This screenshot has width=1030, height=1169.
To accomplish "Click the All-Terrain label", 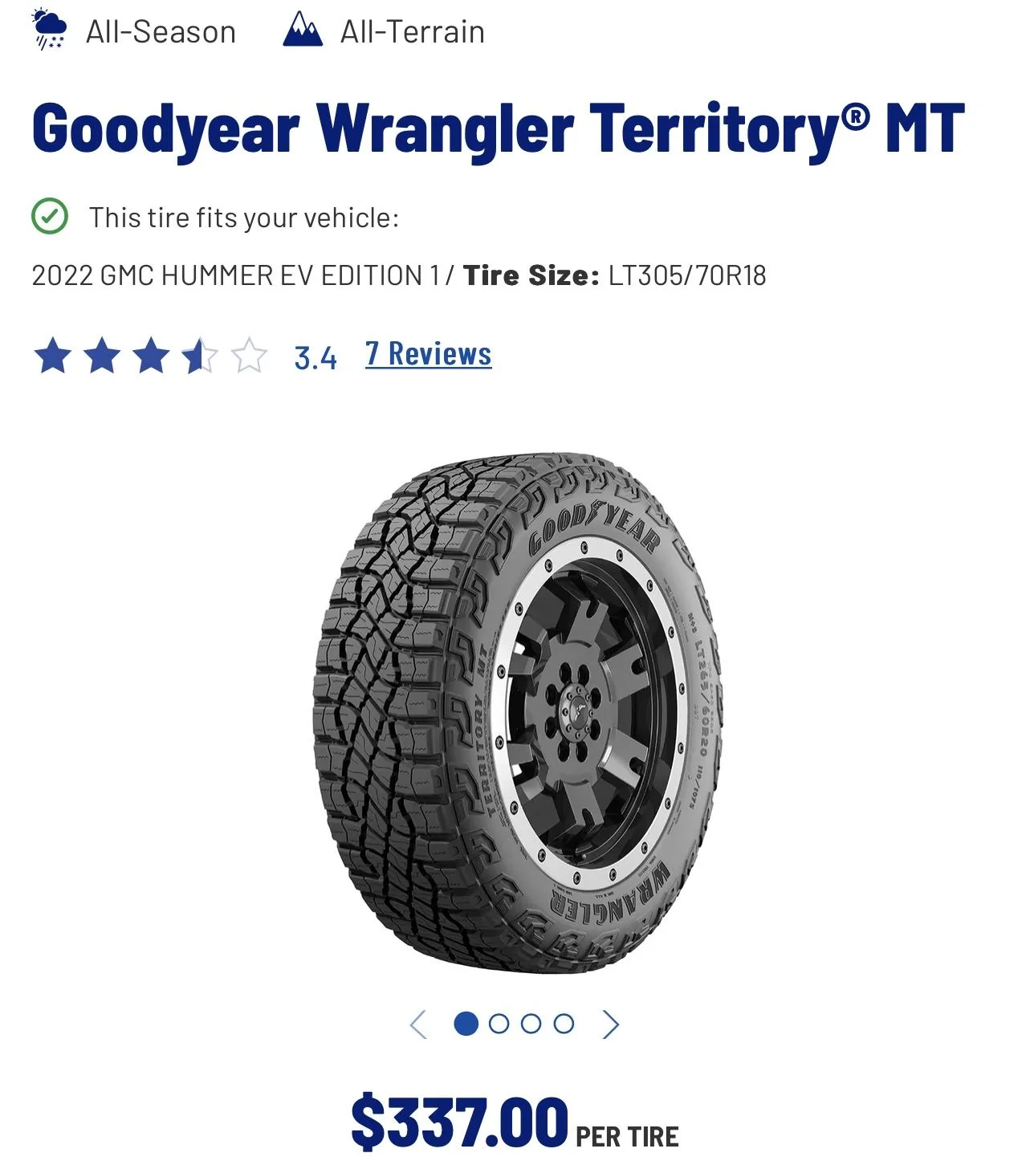I will (413, 32).
